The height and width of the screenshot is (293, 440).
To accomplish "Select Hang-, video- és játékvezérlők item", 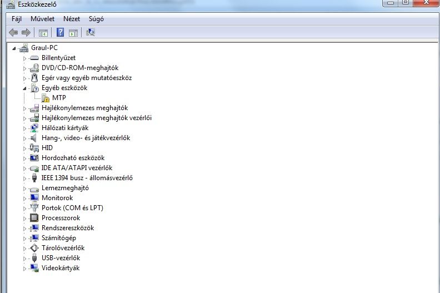I will click(86, 138).
